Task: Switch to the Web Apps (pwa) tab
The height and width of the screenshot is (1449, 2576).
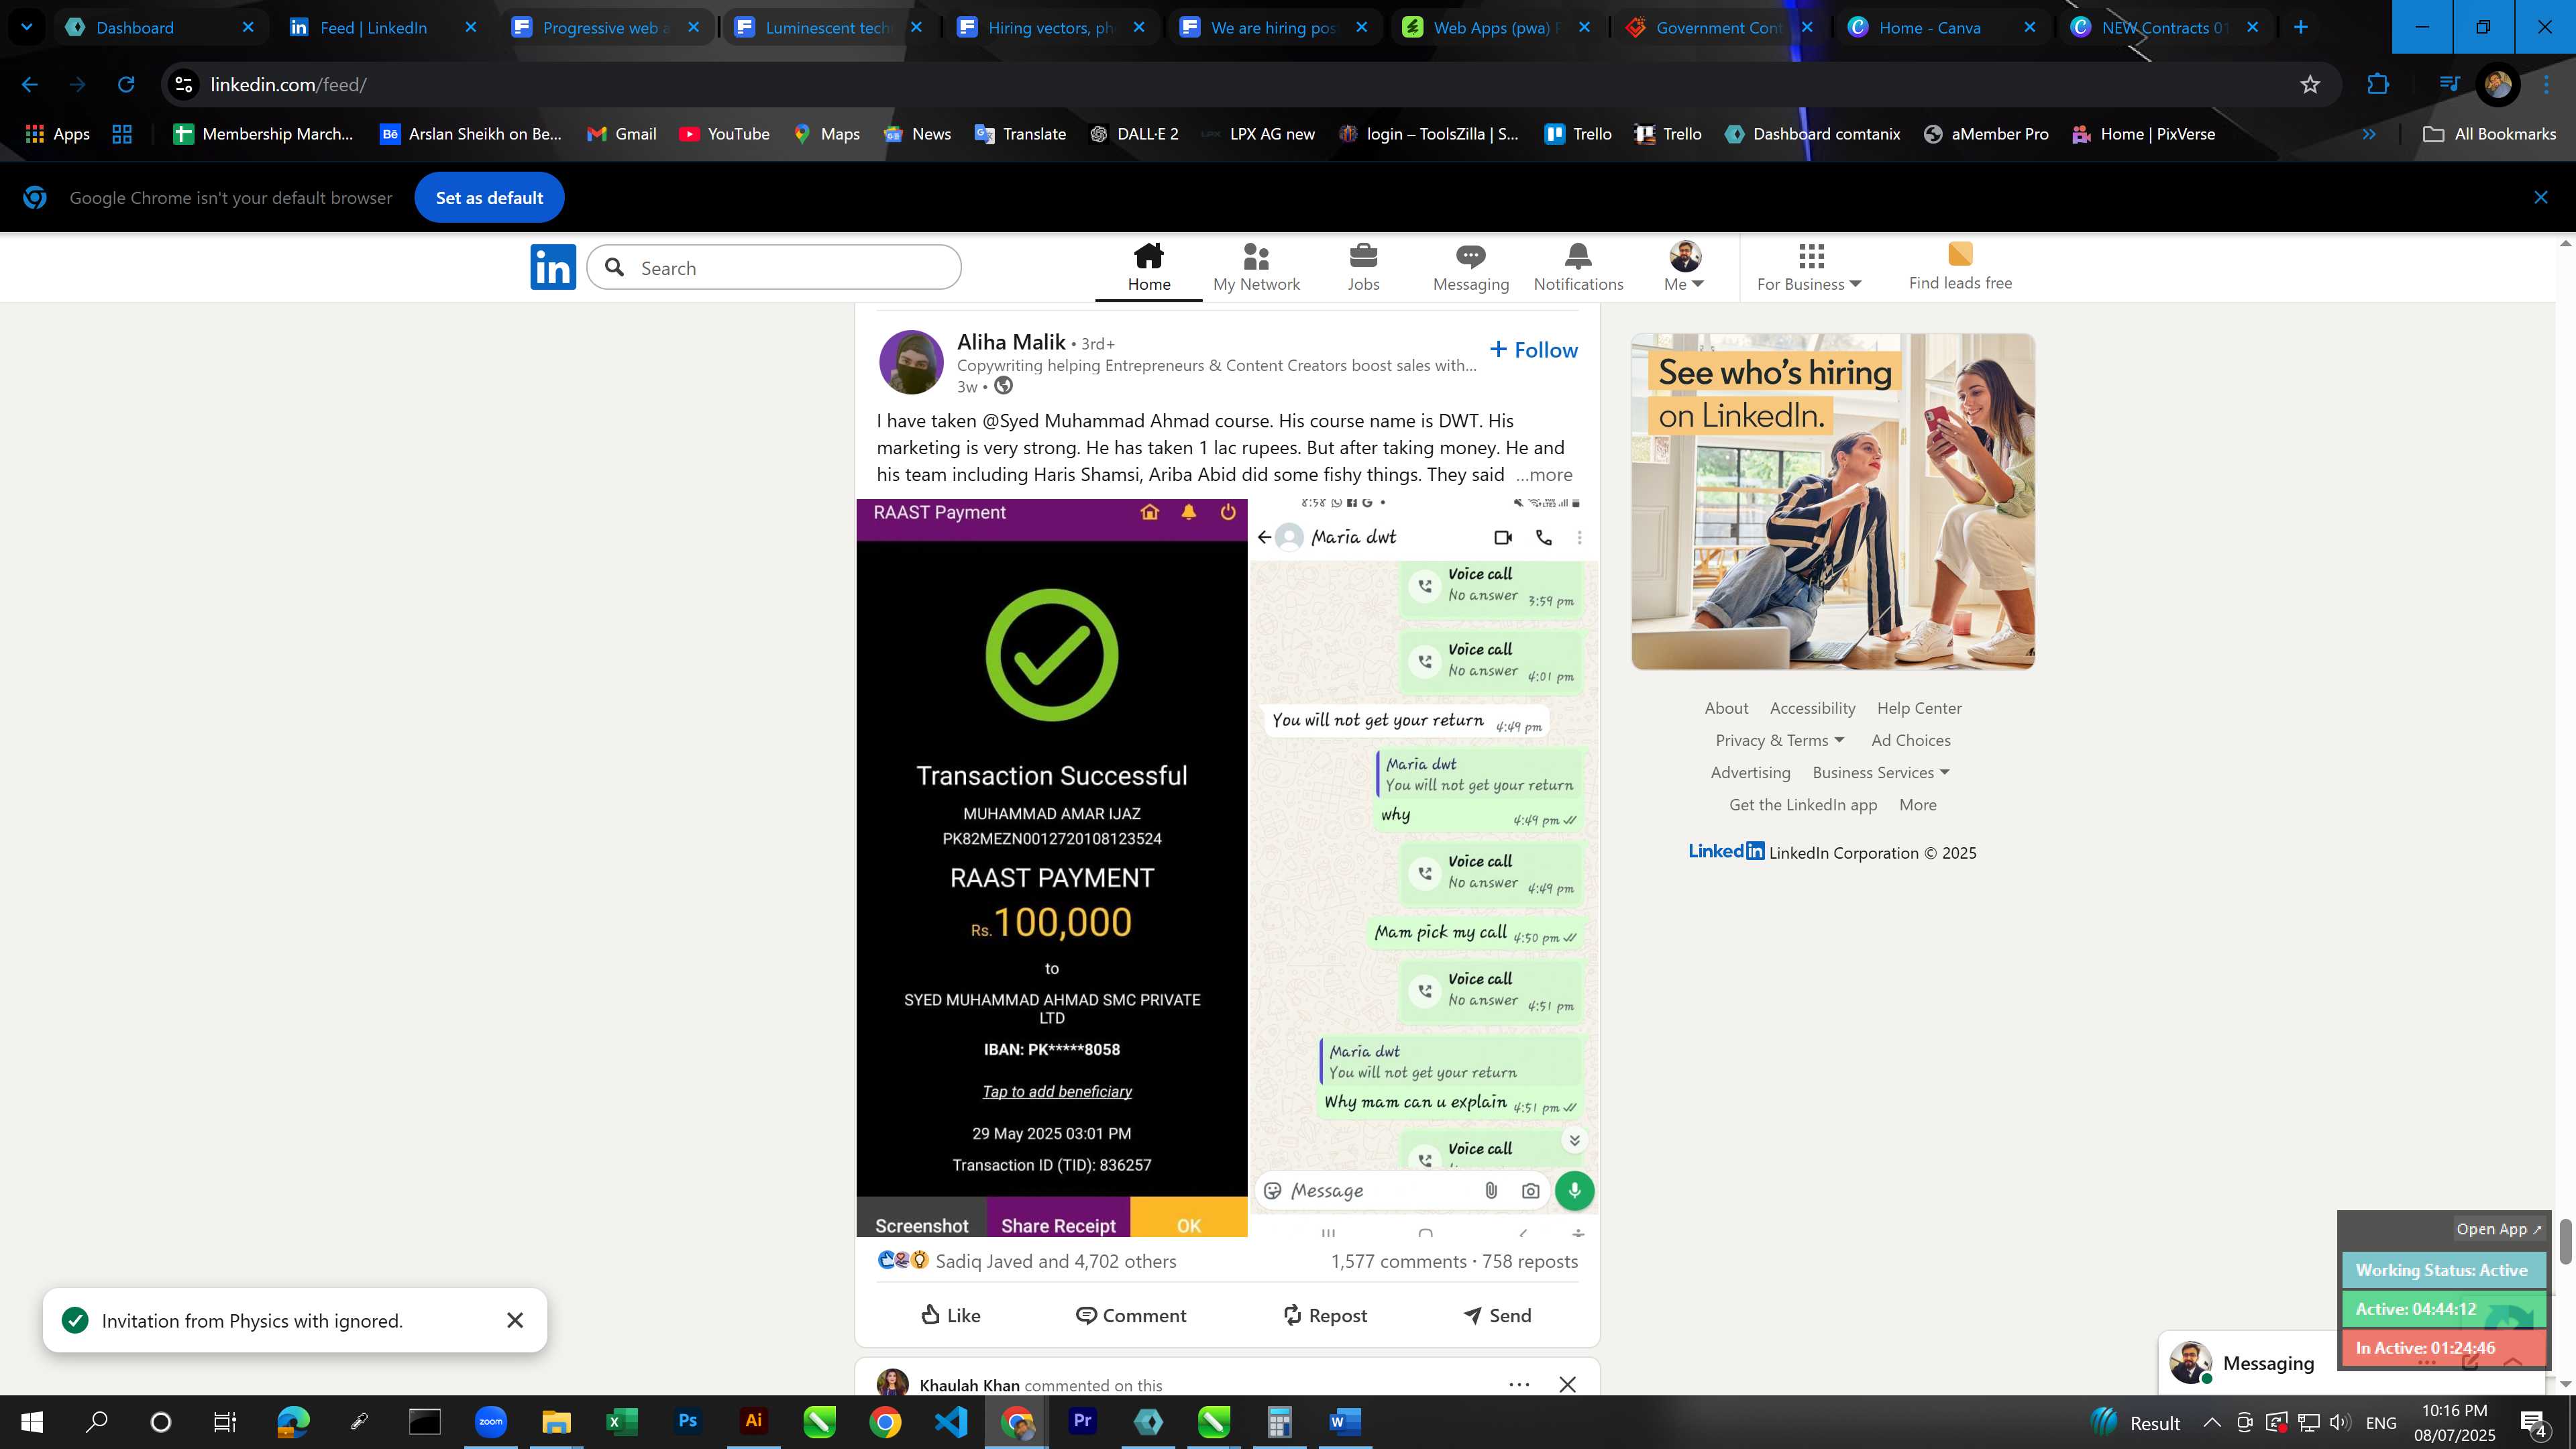Action: click(1496, 27)
